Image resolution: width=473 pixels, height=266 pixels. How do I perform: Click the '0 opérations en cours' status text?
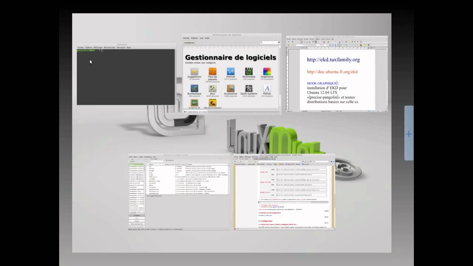click(x=197, y=112)
